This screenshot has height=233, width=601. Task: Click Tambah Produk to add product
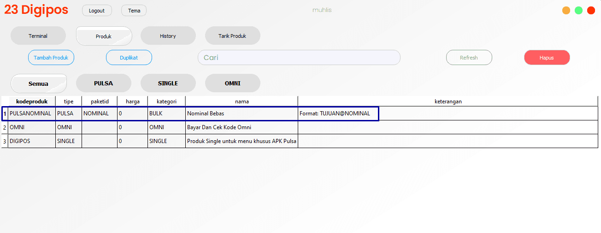tap(51, 58)
